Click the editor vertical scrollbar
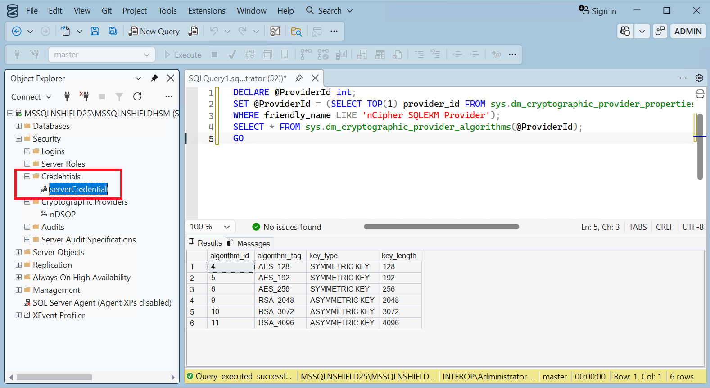The image size is (710, 388). point(700,146)
